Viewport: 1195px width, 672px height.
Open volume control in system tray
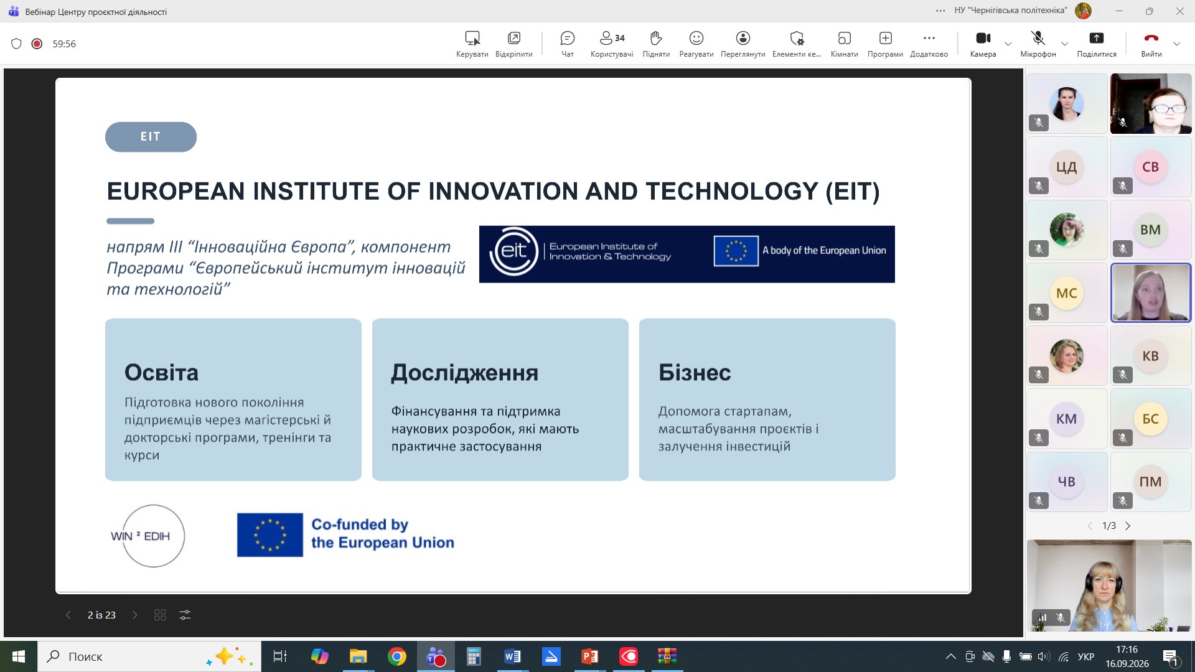(1044, 656)
